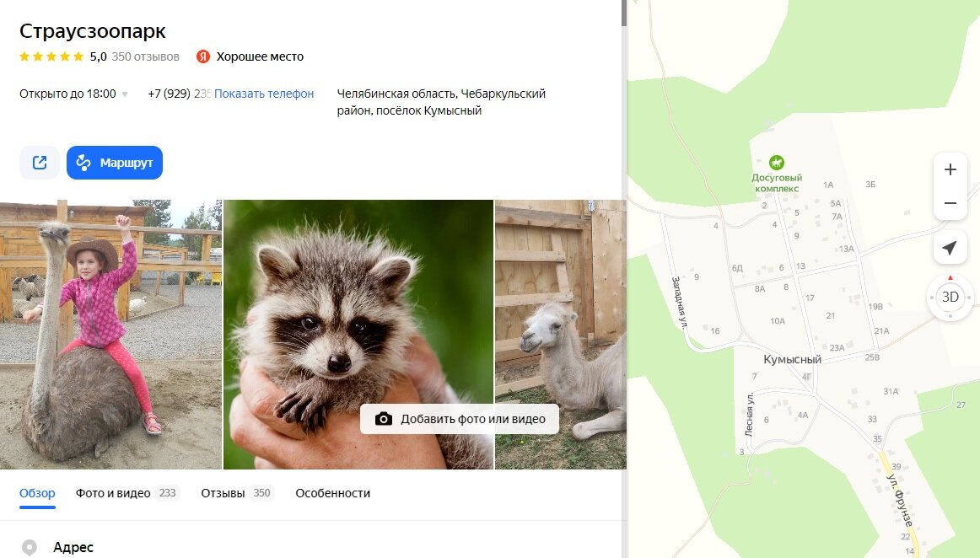The image size is (980, 558).
Task: Open the share link icon button
Action: 40,163
